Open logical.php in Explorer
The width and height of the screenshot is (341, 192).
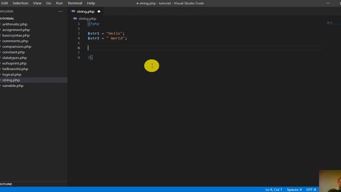[x=12, y=75]
